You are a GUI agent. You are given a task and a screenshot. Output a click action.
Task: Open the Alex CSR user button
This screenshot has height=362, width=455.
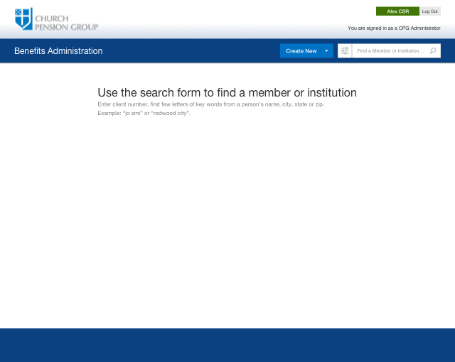pyautogui.click(x=397, y=11)
